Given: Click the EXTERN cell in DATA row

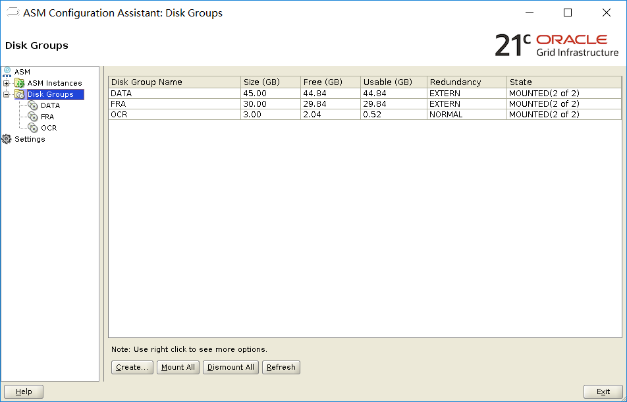Looking at the screenshot, I should coord(467,93).
